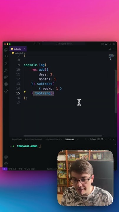Click the subtract method on line 13
The image size is (119, 212).
[44, 84]
